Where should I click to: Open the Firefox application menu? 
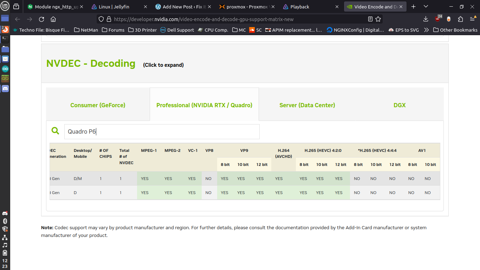click(472, 19)
